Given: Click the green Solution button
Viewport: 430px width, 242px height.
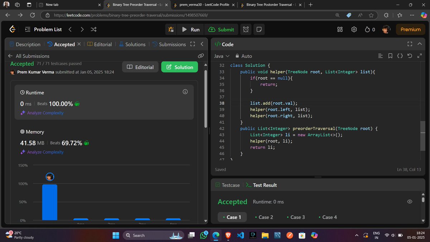Looking at the screenshot, I should click(180, 67).
